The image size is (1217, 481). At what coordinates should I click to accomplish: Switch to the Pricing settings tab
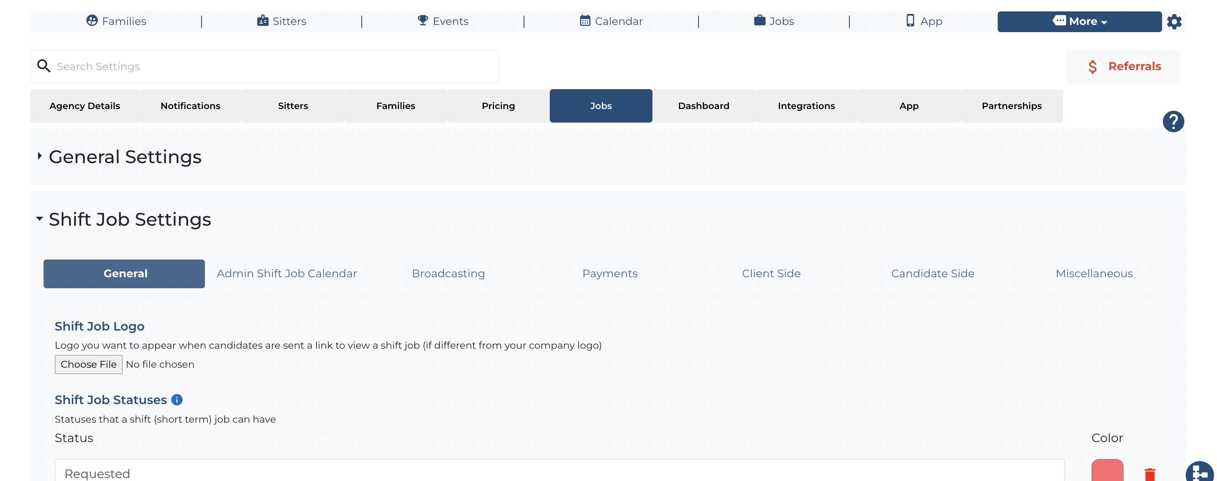coord(498,106)
